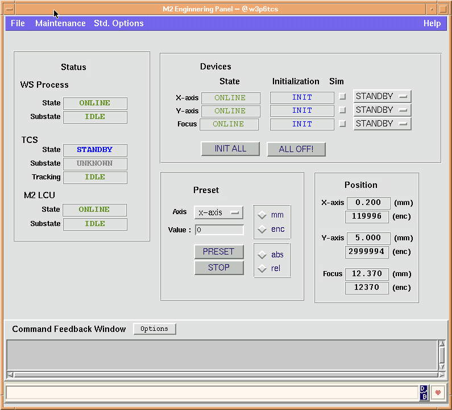Click X-axis position value 0.200 mm

368,203
